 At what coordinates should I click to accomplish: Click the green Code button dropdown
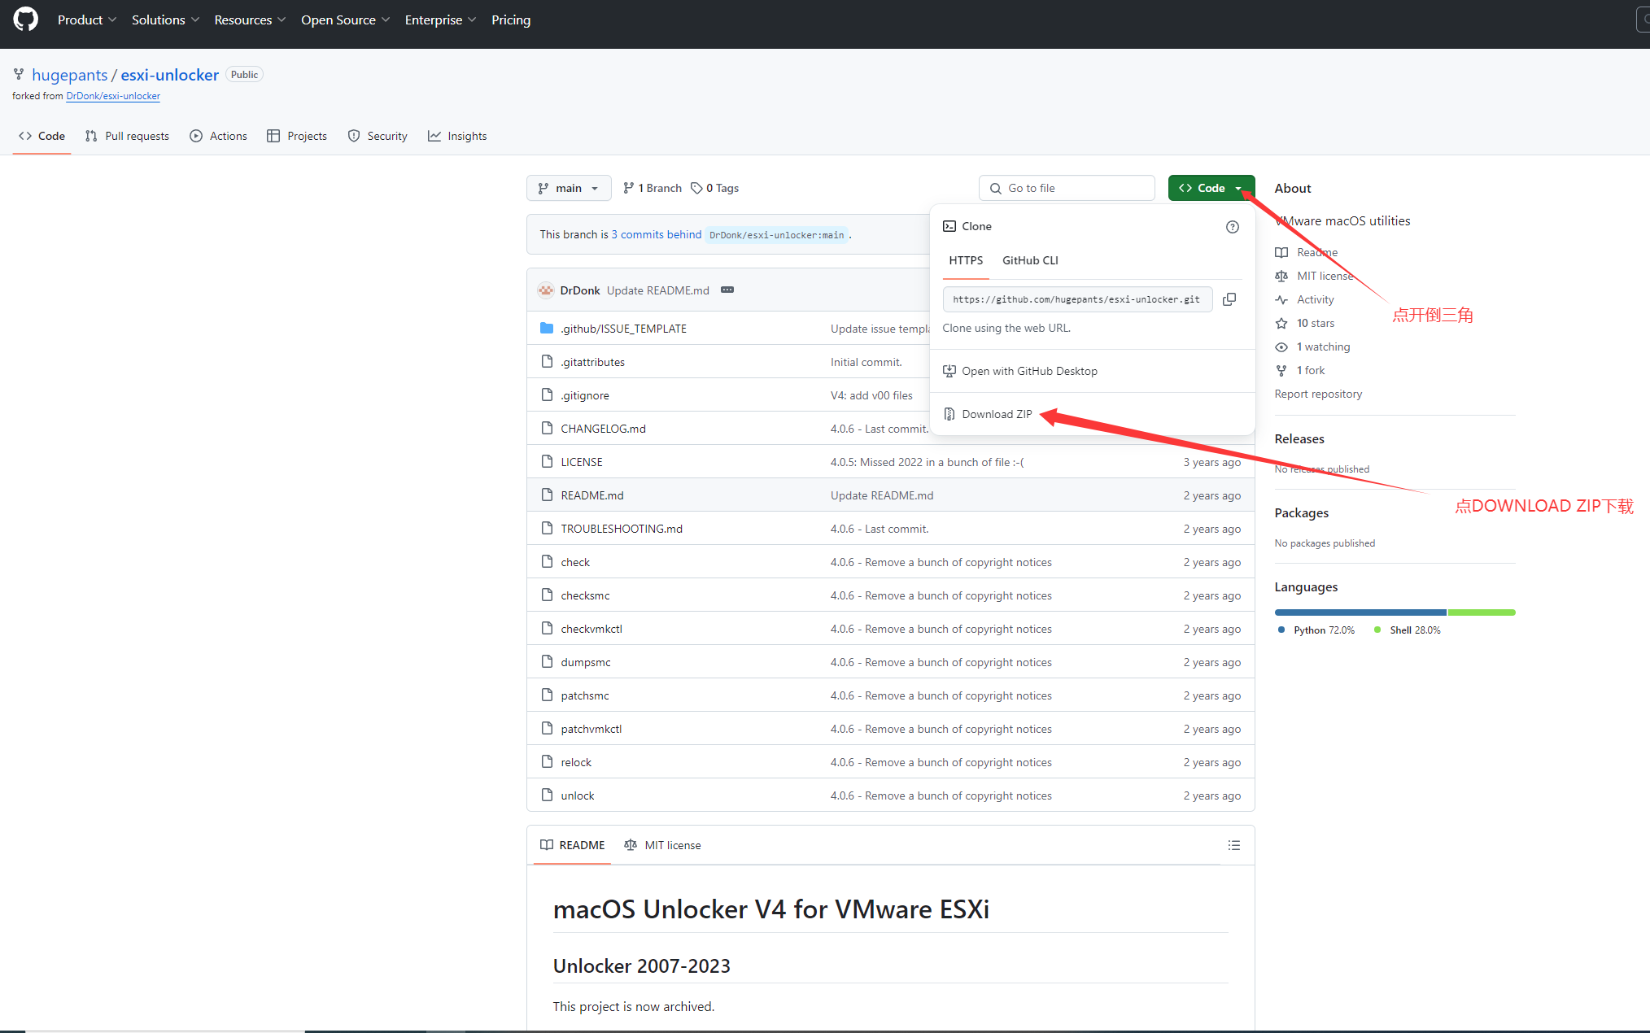pyautogui.click(x=1211, y=189)
